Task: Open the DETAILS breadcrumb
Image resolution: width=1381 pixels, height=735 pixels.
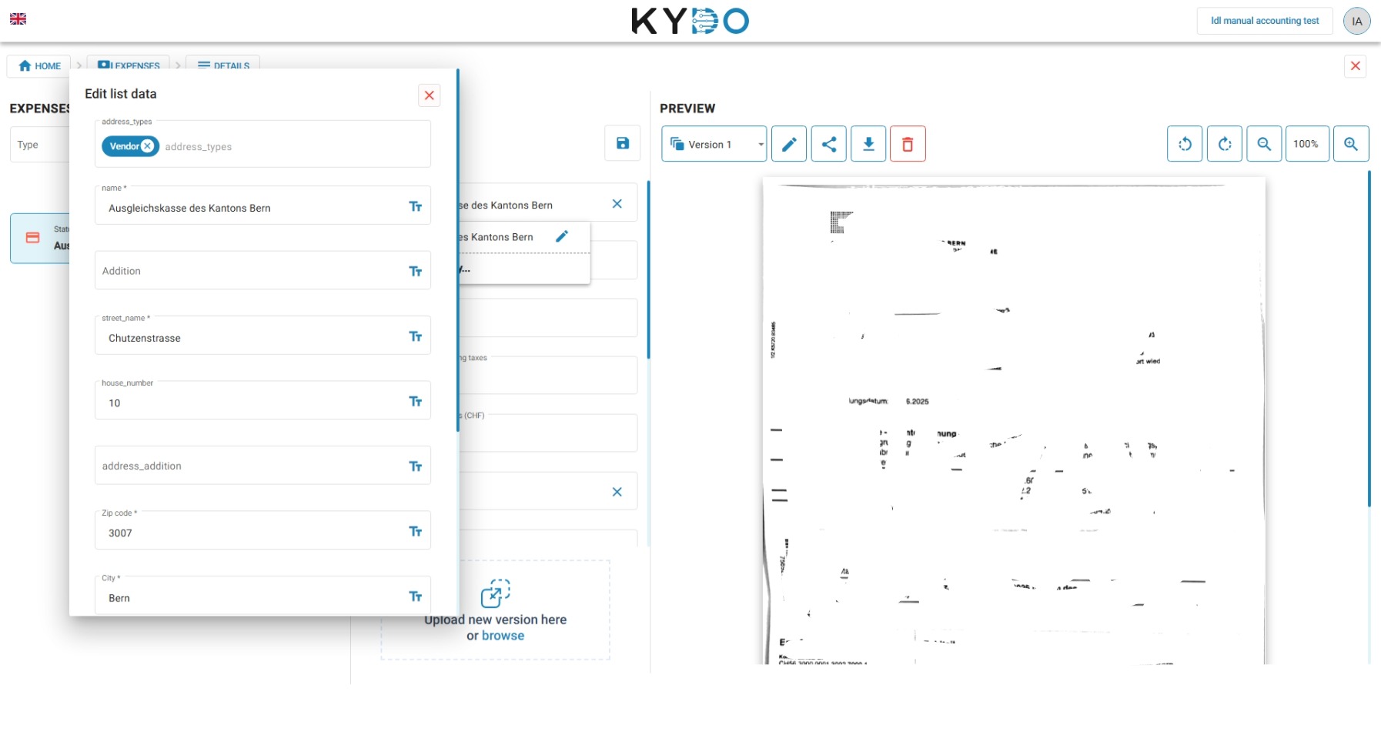Action: 223,65
